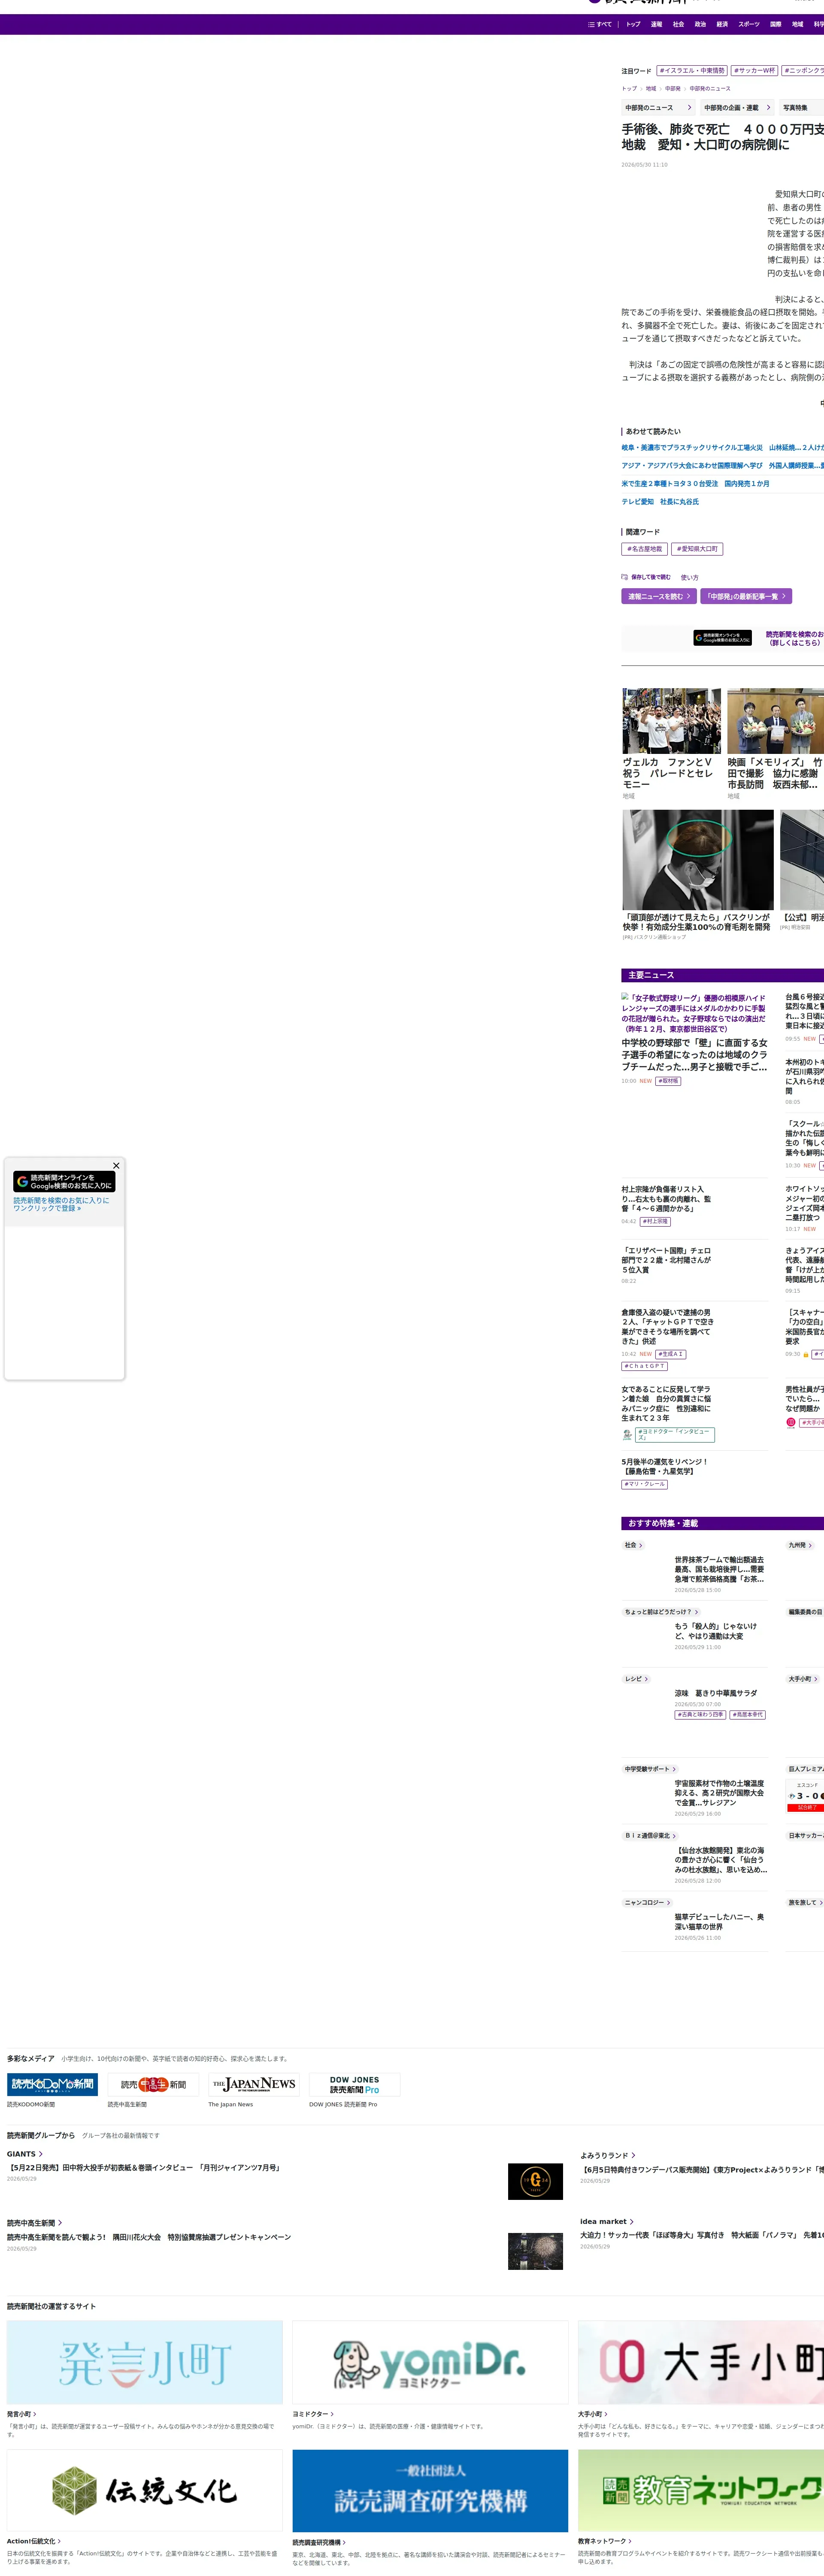Open the すべて hamburger menu
The image size is (824, 2576).
tap(599, 24)
